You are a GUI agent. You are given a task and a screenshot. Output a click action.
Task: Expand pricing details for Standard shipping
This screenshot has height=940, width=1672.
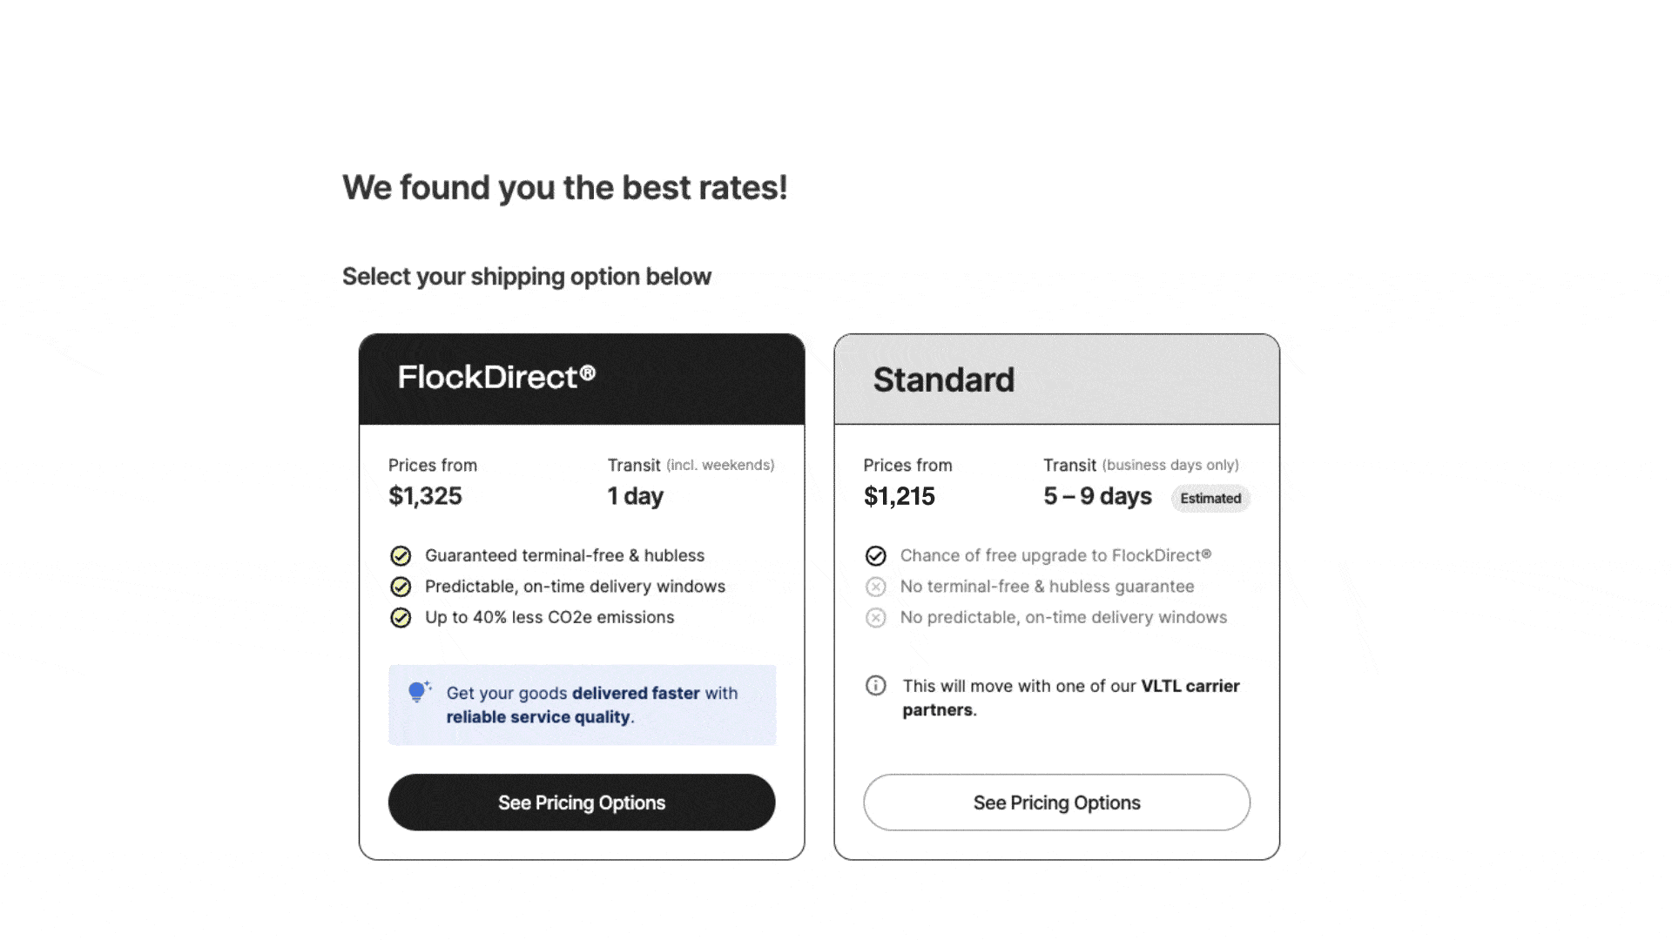pyautogui.click(x=1056, y=802)
